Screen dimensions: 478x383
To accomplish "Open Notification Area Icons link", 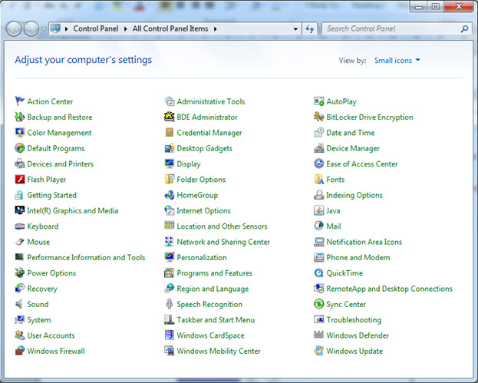I will pos(364,242).
